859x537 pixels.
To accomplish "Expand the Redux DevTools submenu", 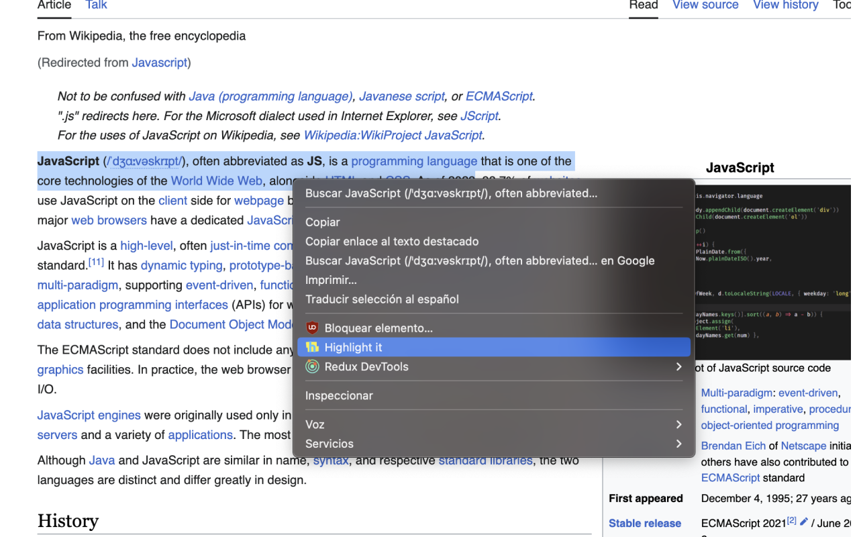I will point(678,367).
